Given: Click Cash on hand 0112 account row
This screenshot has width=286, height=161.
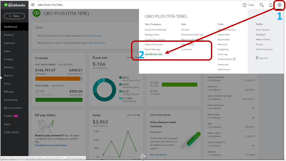Looking at the screenshot, I should pyautogui.click(x=231, y=144).
